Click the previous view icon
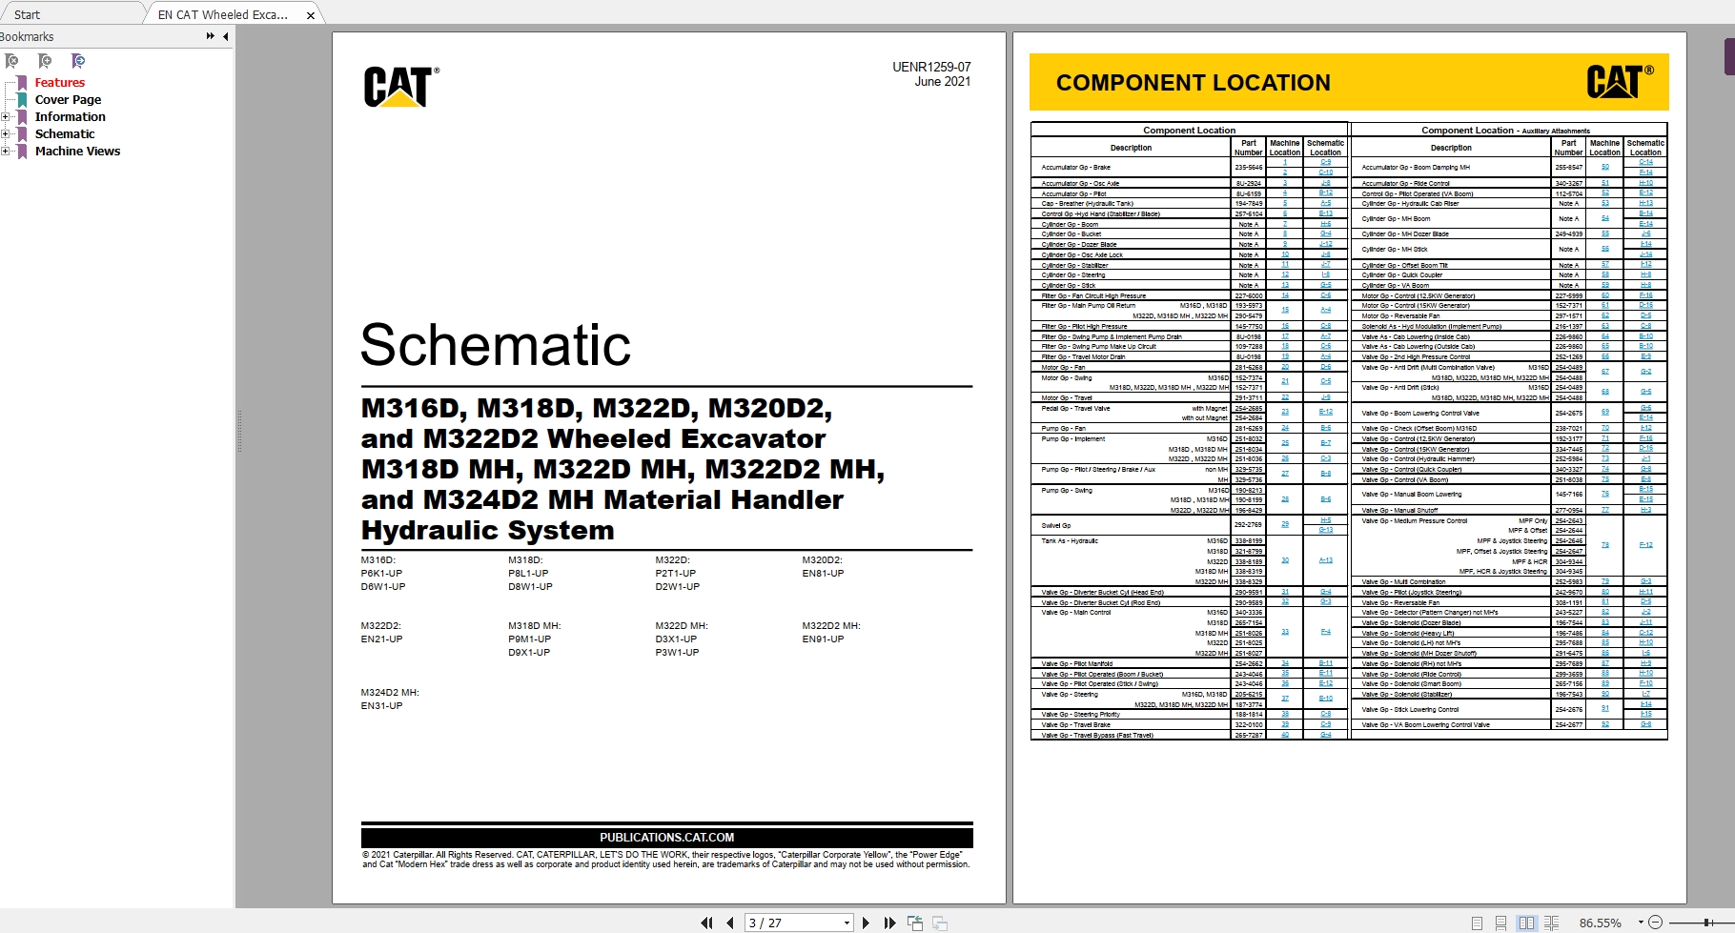This screenshot has height=933, width=1735. [915, 923]
